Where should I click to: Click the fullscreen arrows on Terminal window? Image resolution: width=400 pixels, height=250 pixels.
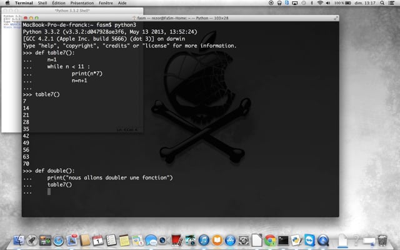pos(336,18)
